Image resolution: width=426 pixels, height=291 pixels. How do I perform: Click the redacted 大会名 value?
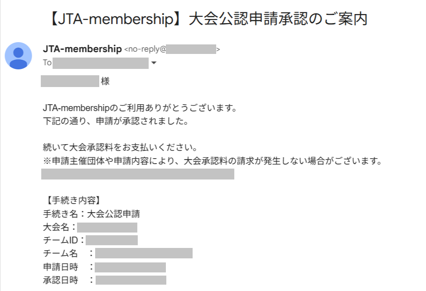pyautogui.click(x=107, y=227)
